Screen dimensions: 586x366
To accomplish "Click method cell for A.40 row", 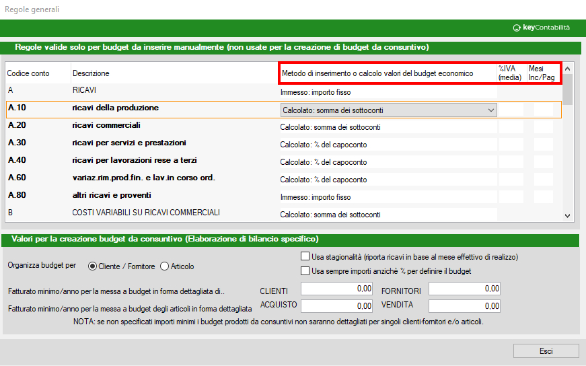I will [388, 163].
